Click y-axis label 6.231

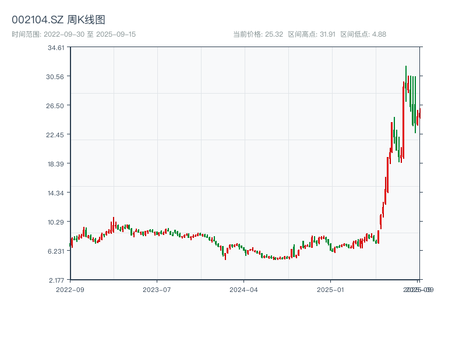(x=56, y=251)
